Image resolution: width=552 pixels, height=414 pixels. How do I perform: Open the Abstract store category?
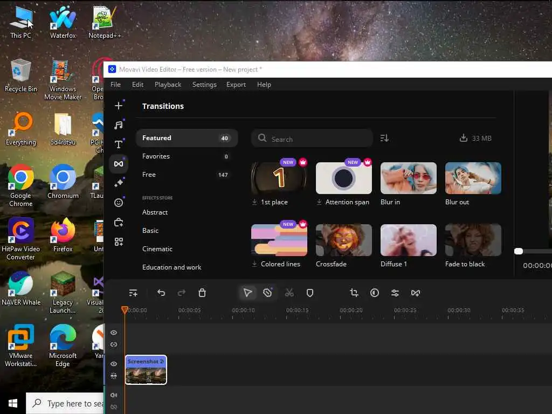pos(155,212)
